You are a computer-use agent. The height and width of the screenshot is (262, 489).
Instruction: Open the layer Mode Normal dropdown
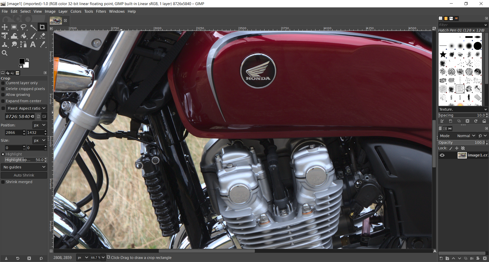(x=466, y=136)
